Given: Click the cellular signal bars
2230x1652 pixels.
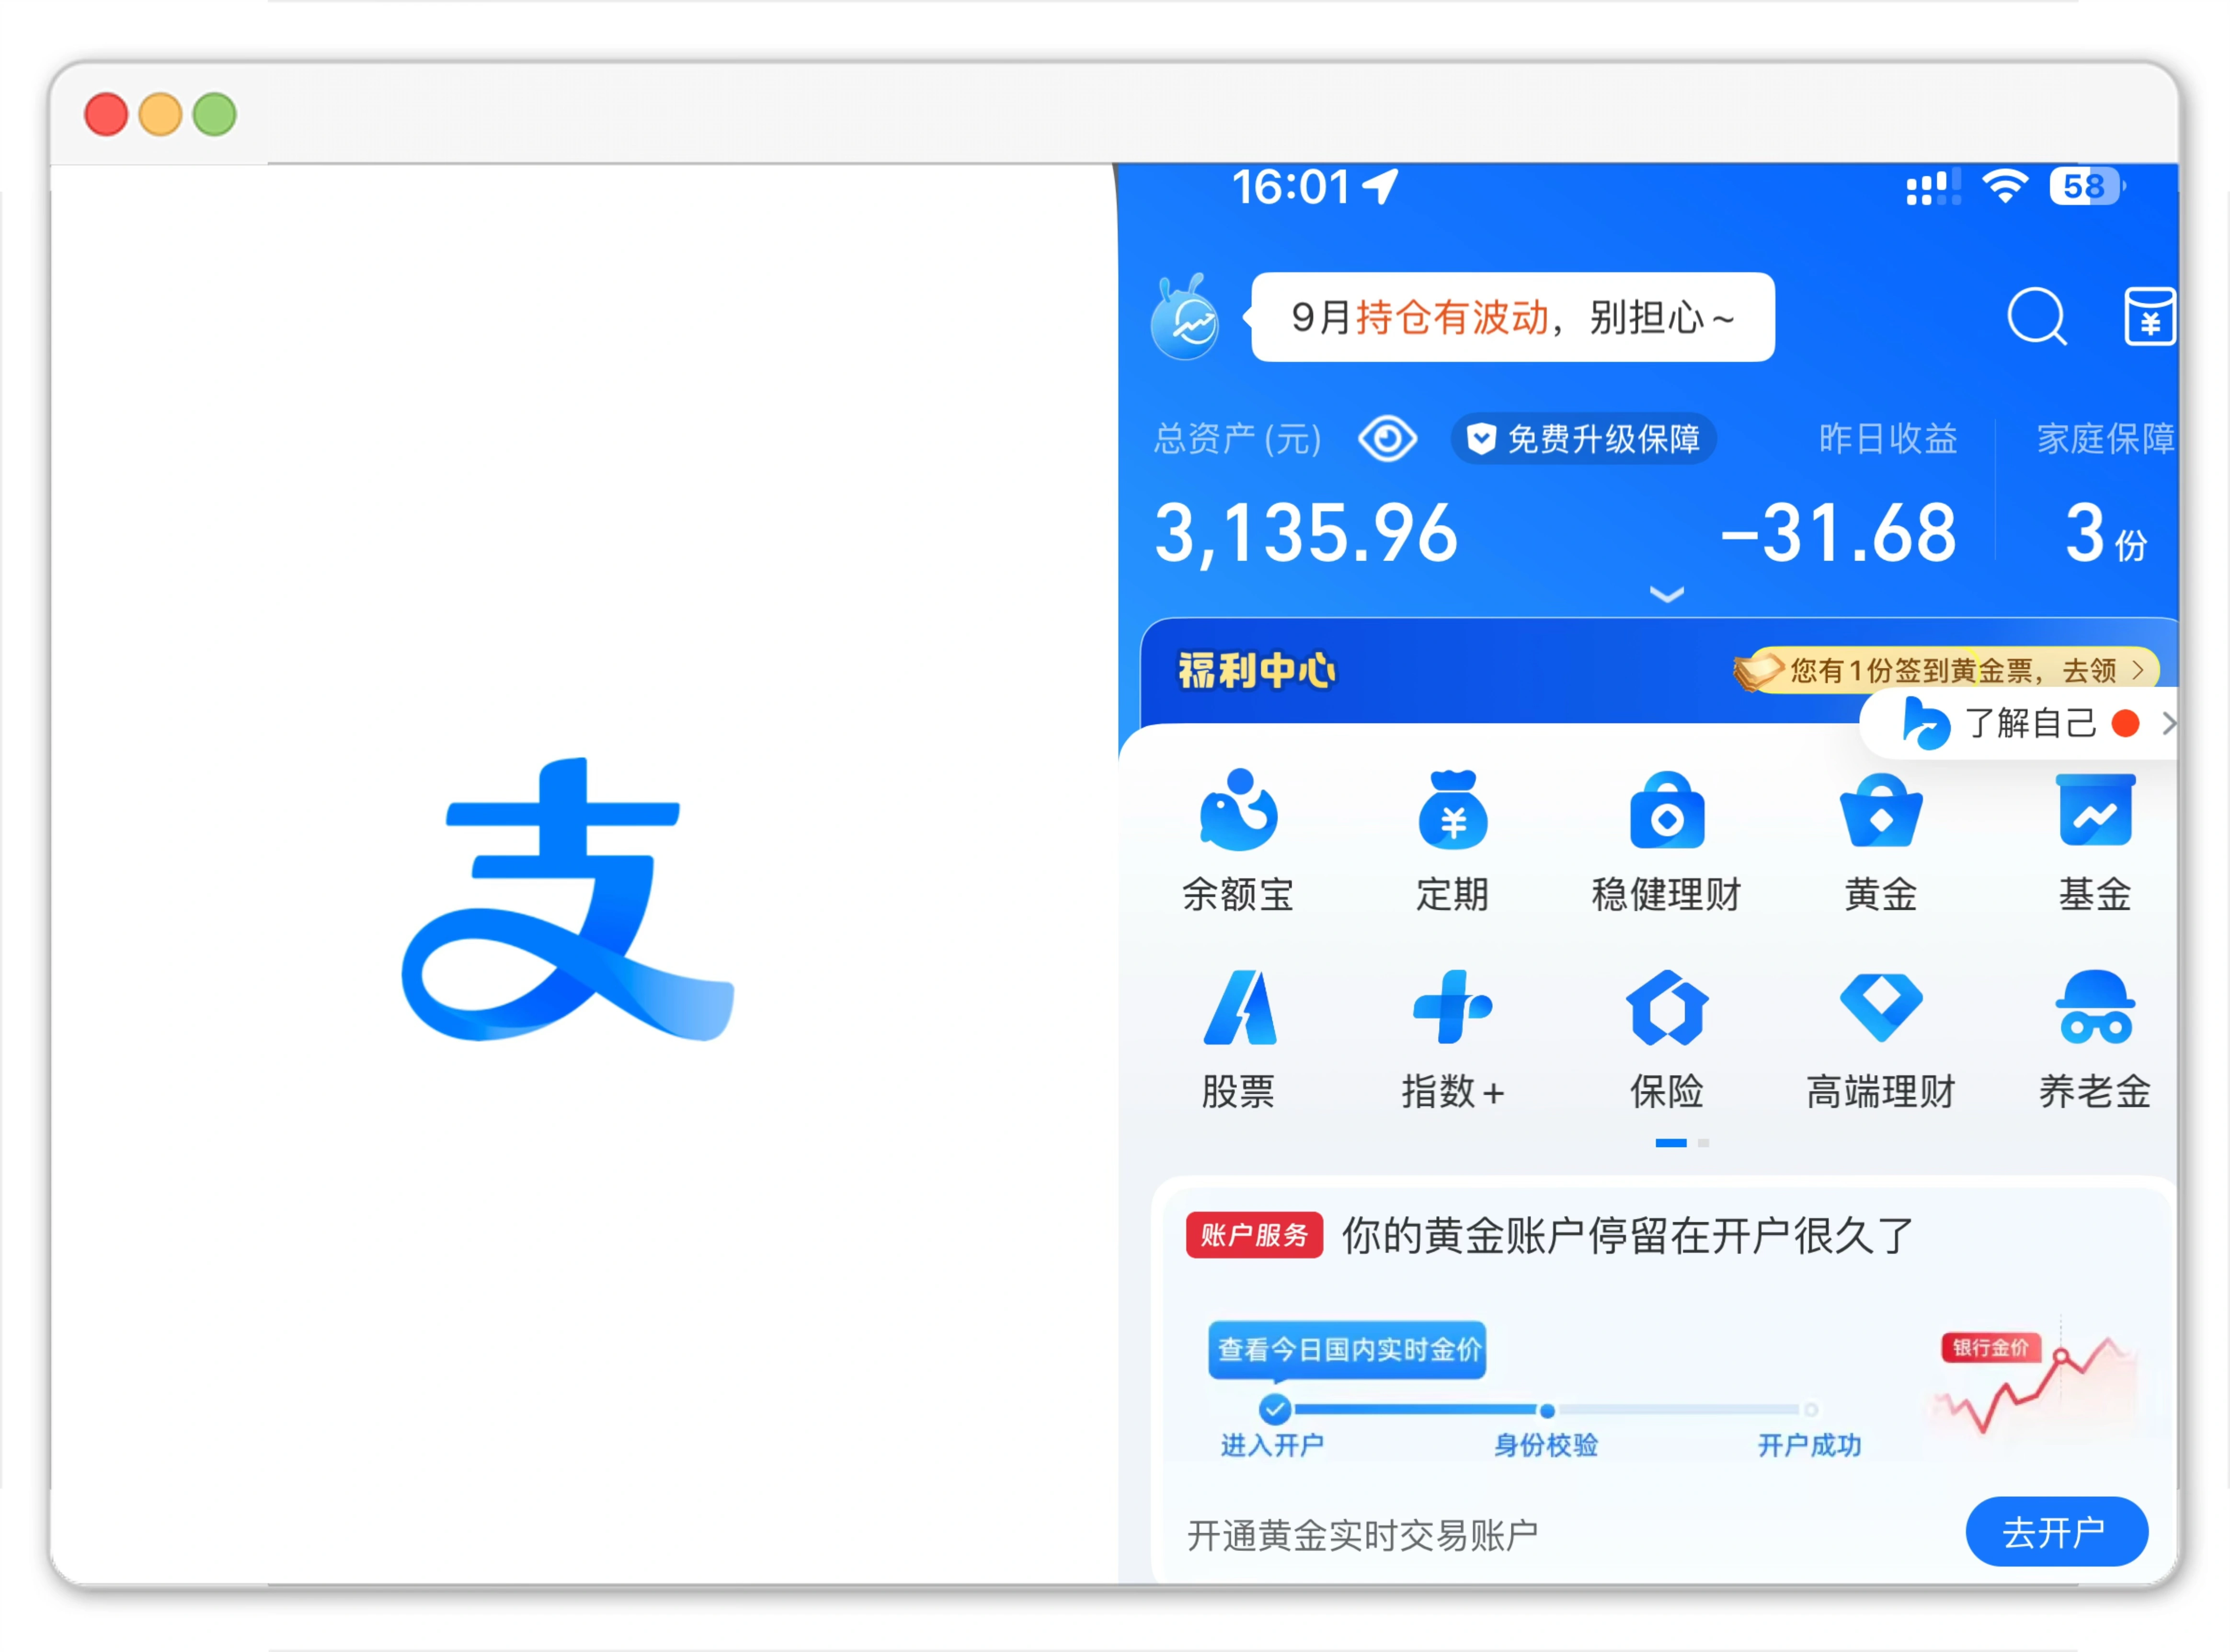Looking at the screenshot, I should tap(1932, 187).
